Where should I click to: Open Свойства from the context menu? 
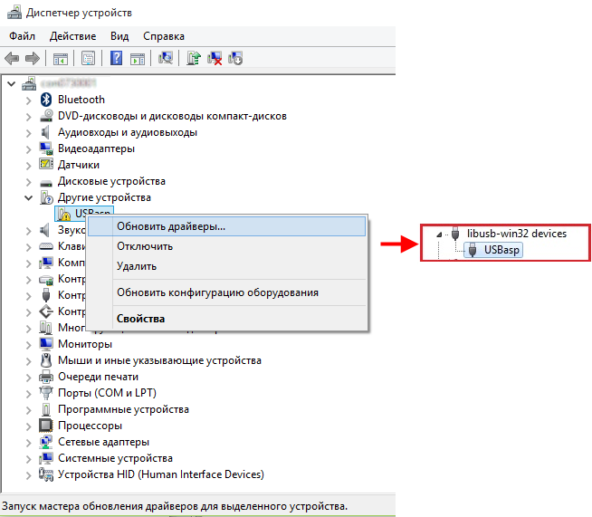pyautogui.click(x=226, y=319)
